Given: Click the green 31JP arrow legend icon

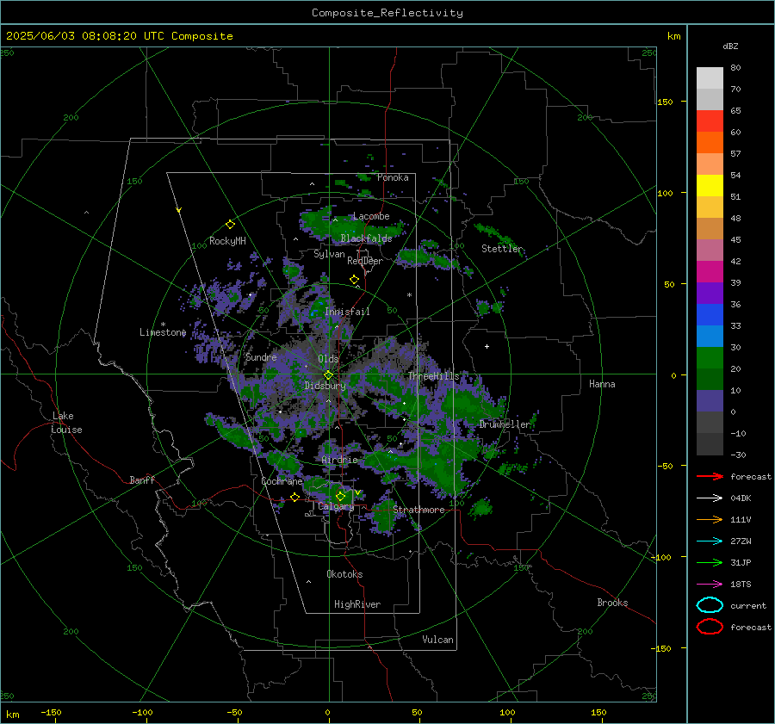Looking at the screenshot, I should click(x=710, y=562).
